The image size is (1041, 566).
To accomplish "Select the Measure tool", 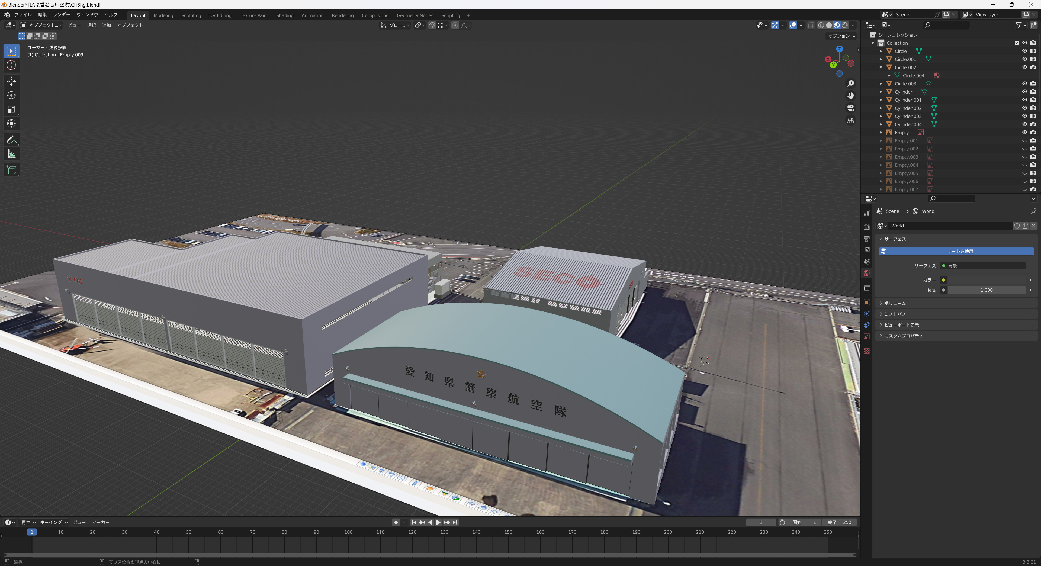I will (x=11, y=154).
